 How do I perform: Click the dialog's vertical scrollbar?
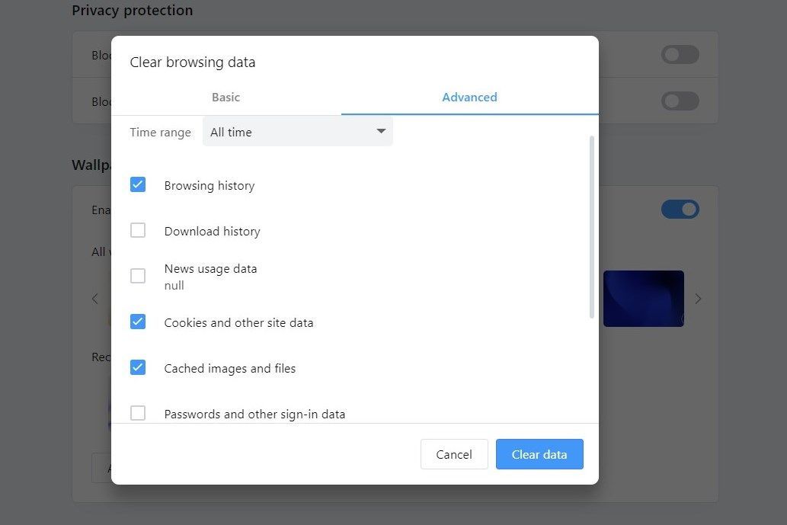click(592, 227)
